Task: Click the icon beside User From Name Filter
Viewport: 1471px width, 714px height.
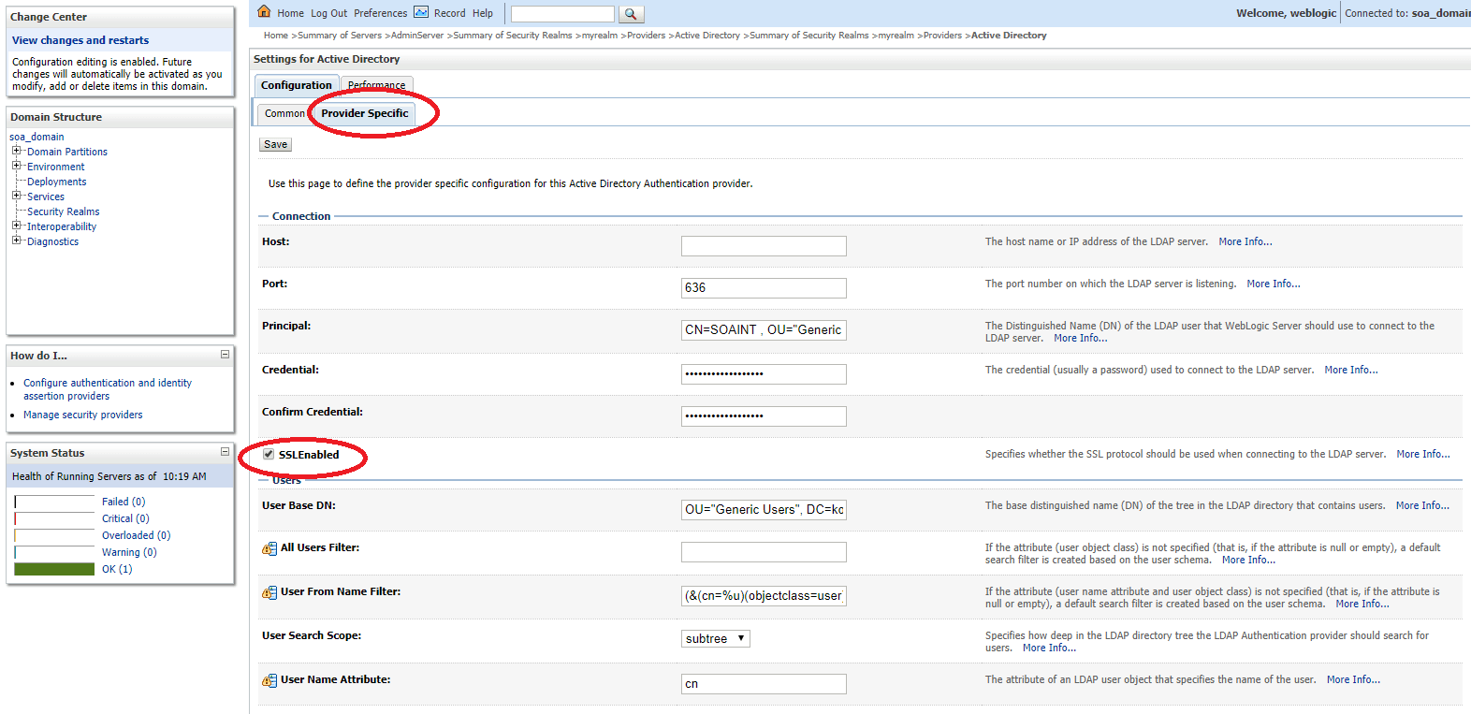Action: click(269, 592)
